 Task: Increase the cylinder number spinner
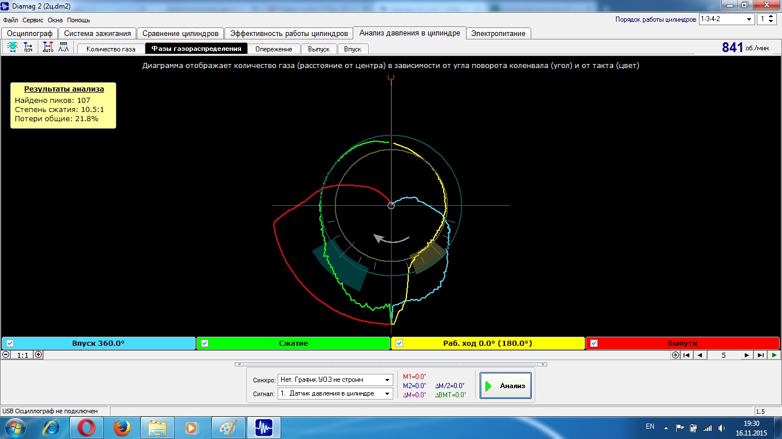coord(771,17)
